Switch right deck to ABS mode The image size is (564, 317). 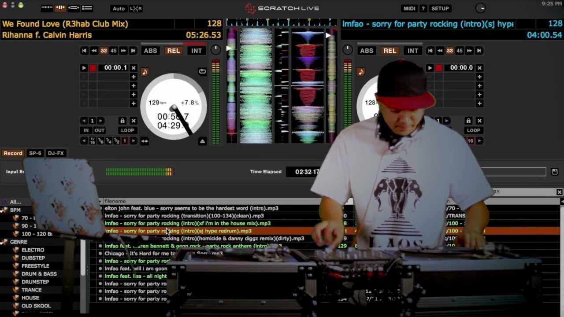pos(367,51)
